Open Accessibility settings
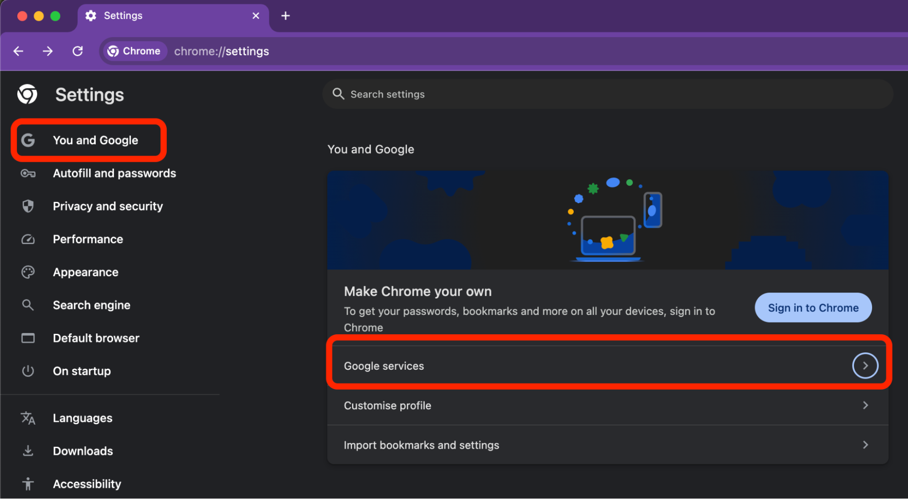Viewport: 908px width, 499px height. 87,484
